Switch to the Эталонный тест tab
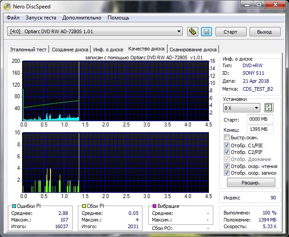Screen dimensions: 289x237 [27, 50]
